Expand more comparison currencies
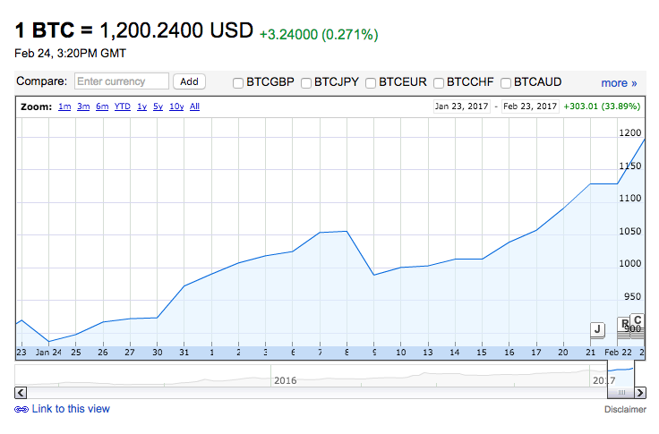Screen dimensions: 659x434 point(620,83)
